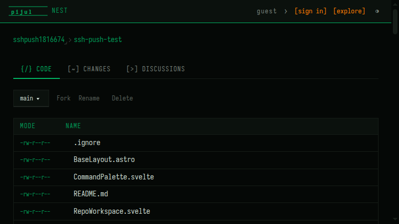
Task: Click Rename for the channel
Action: point(89,98)
